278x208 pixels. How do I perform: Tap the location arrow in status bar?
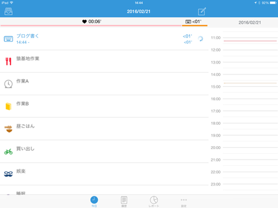tap(255, 3)
